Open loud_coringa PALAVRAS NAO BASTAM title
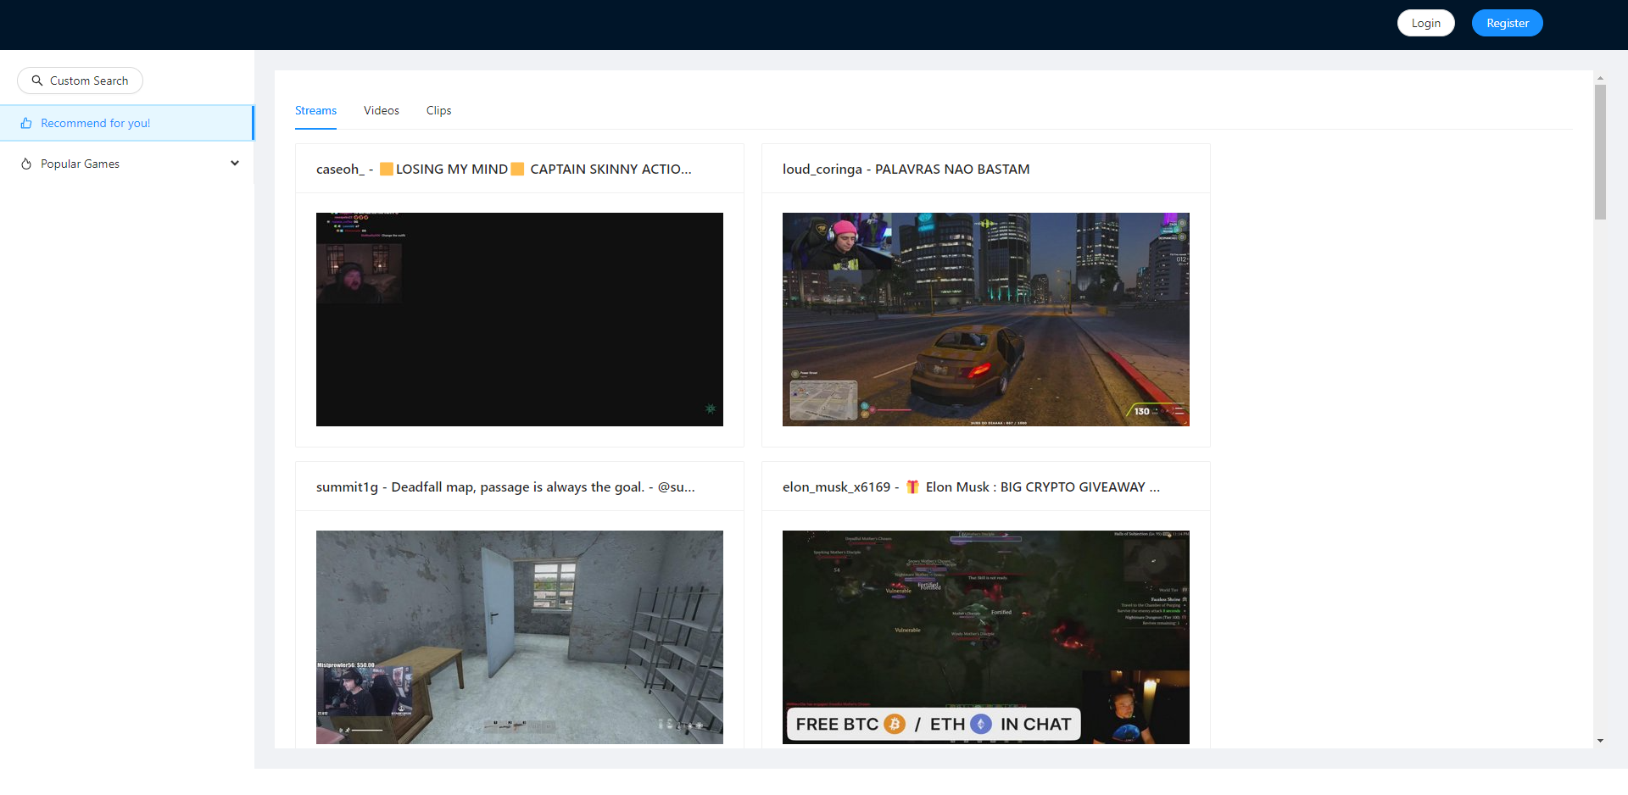Screen dimensions: 1628x795 coord(906,169)
